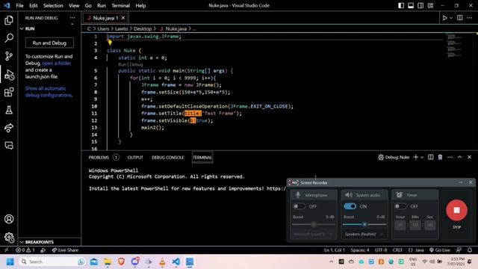
Task: Split the editor to the right
Action: click(x=460, y=18)
